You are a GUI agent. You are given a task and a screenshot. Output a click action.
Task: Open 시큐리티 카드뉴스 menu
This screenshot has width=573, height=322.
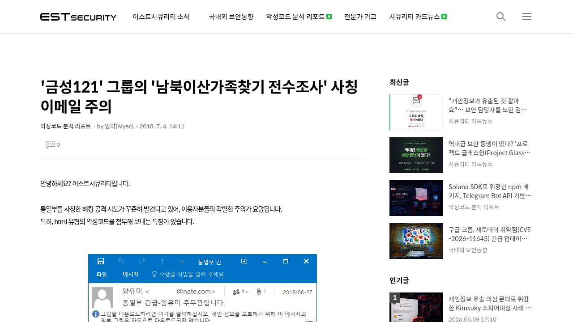[418, 17]
